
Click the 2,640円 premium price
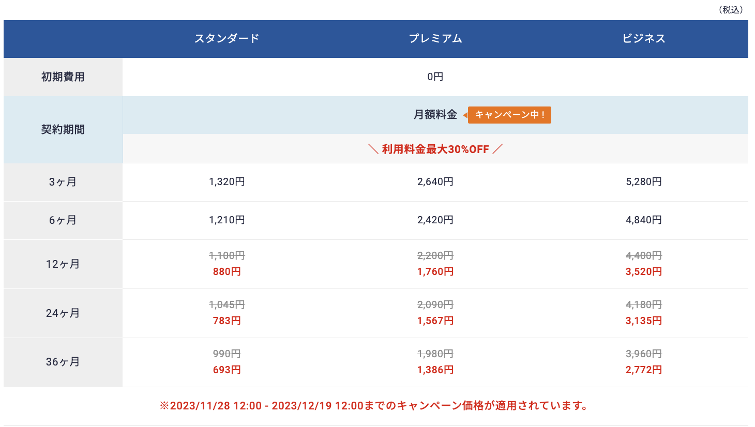click(435, 182)
